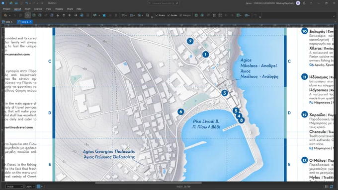Click the pan left arrow icon
Image resolution: width=338 pixels, height=190 pixels.
point(70,15)
